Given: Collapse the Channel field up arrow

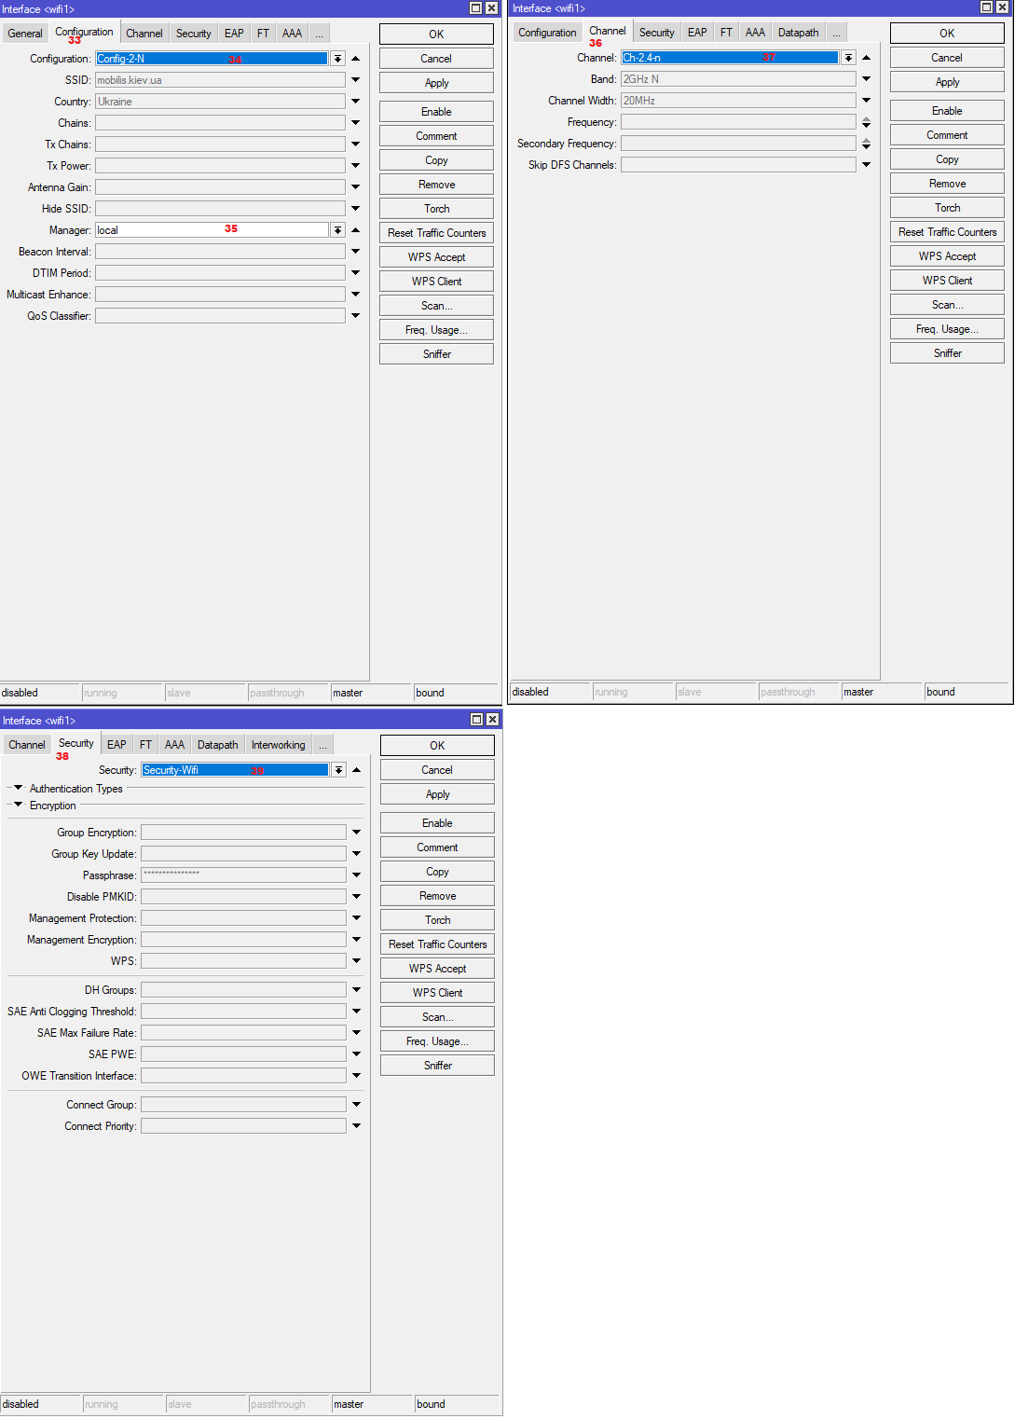Looking at the screenshot, I should [x=866, y=58].
